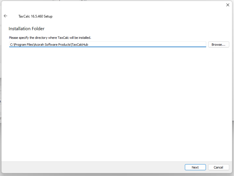Click the 'Please specify the directory' instruction text
Image resolution: width=234 pixels, height=176 pixels.
click(x=50, y=38)
